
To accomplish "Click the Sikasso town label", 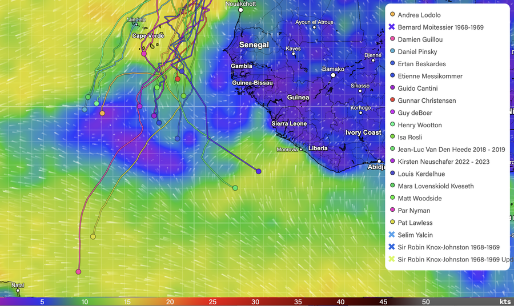I will (360, 86).
